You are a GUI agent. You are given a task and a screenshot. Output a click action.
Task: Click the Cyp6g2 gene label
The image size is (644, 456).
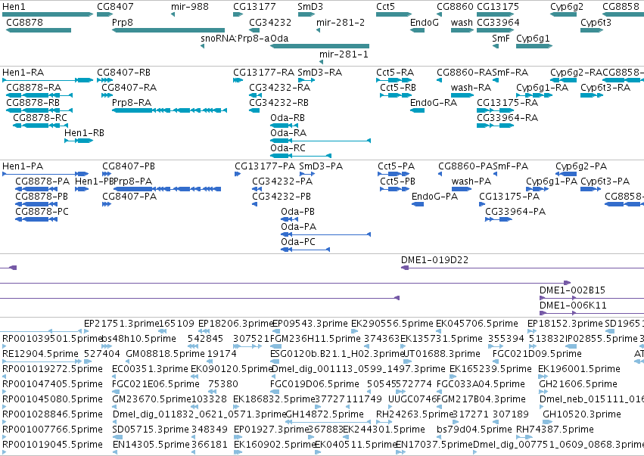566,7
